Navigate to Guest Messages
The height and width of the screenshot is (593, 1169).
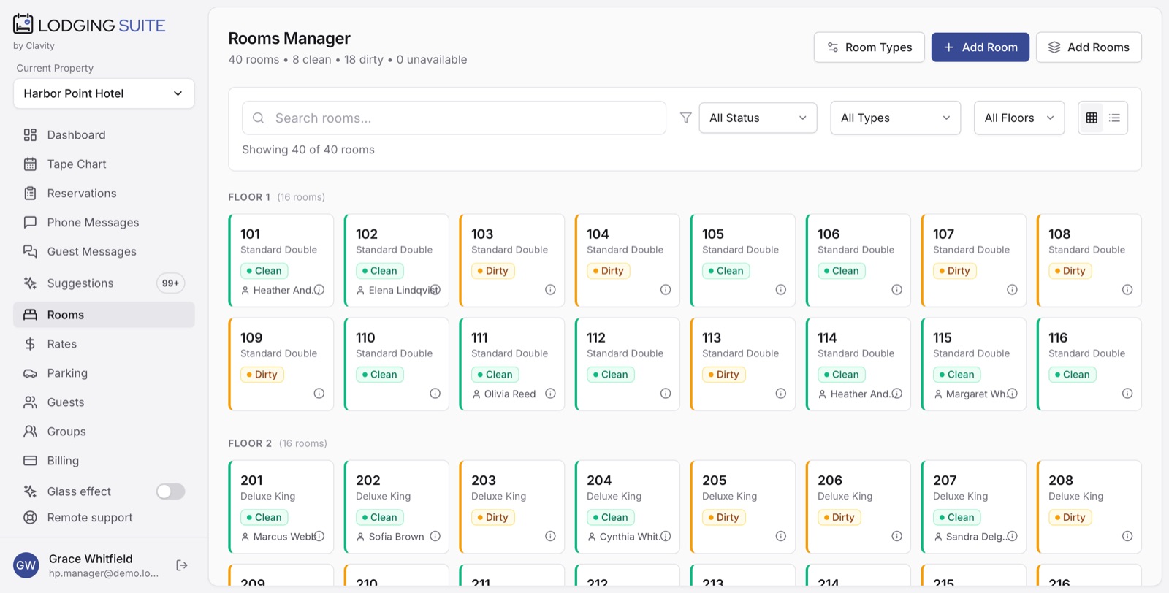104,252
